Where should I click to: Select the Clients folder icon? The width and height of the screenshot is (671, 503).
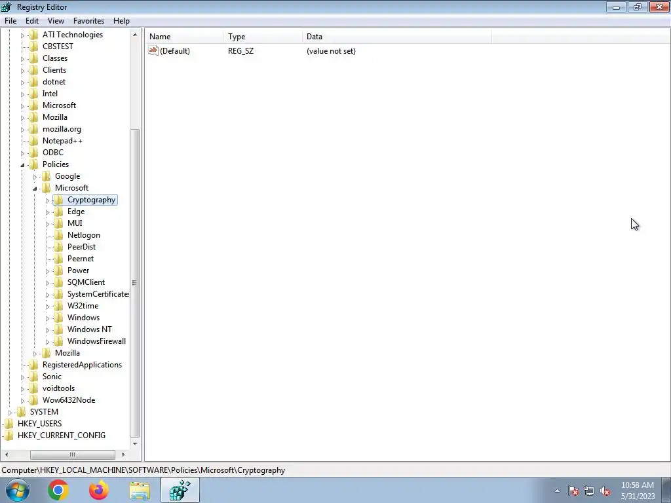[x=34, y=69]
